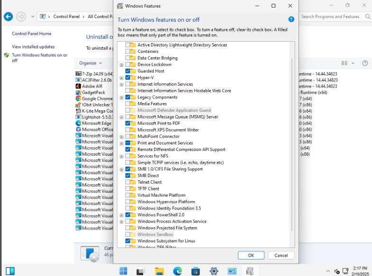Click the All Control Panel Items breadcrumb

pyautogui.click(x=100, y=17)
